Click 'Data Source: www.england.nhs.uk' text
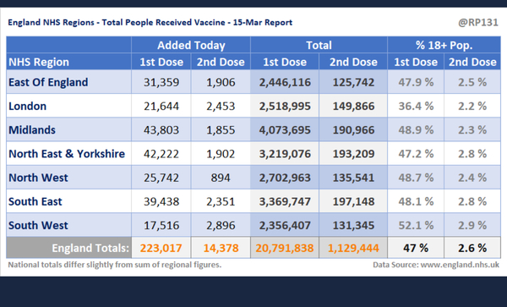This screenshot has width=507, height=307. pyautogui.click(x=436, y=265)
